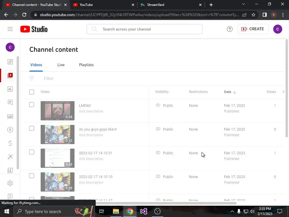289x217 pixels.
Task: Open Subtitles in the sidebar
Action: pyautogui.click(x=10, y=116)
